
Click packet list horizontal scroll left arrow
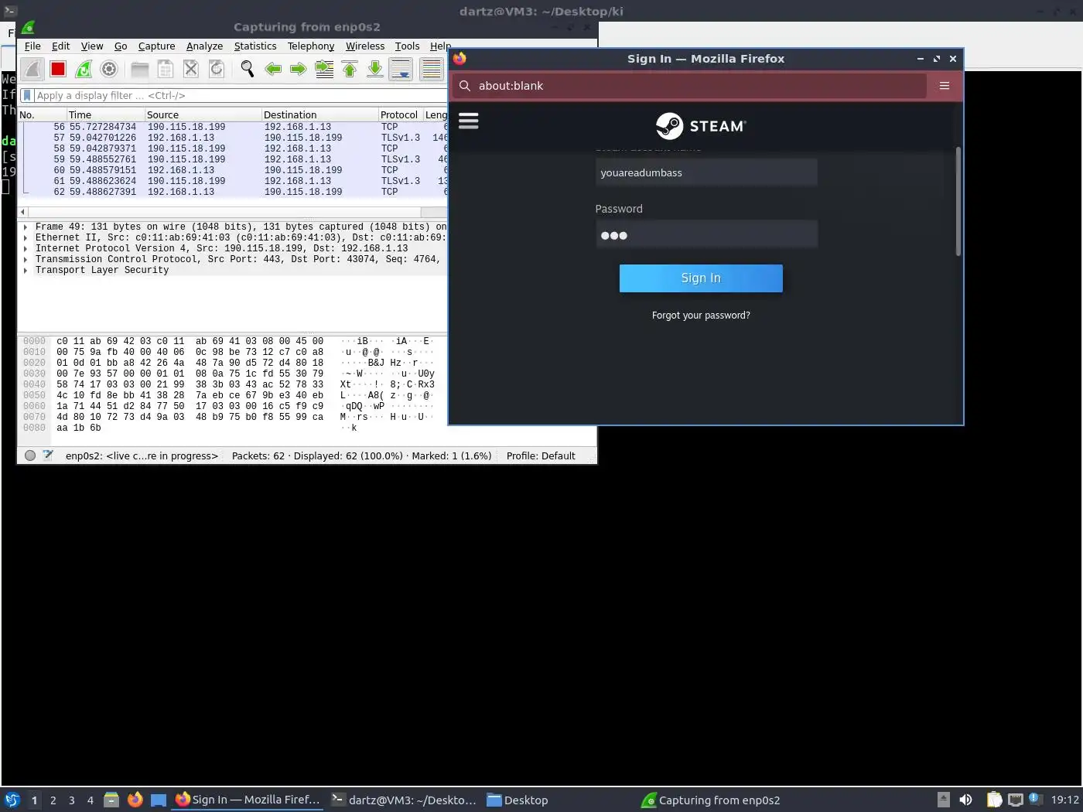click(x=22, y=212)
